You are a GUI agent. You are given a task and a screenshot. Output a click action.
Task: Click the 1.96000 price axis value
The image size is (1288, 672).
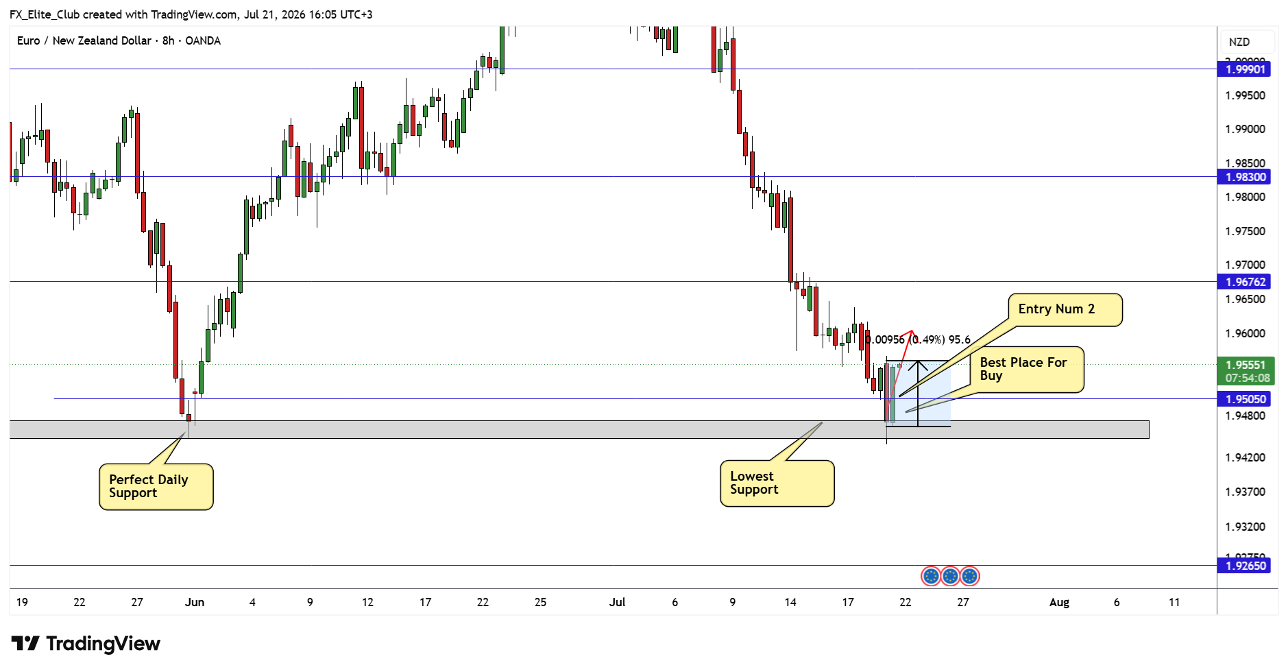pos(1245,333)
